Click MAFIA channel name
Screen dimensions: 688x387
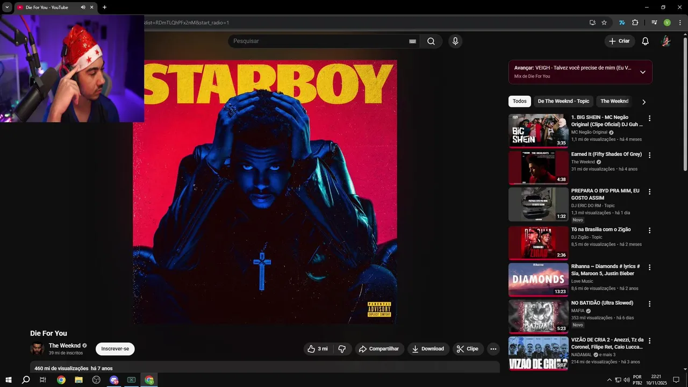[578, 311]
